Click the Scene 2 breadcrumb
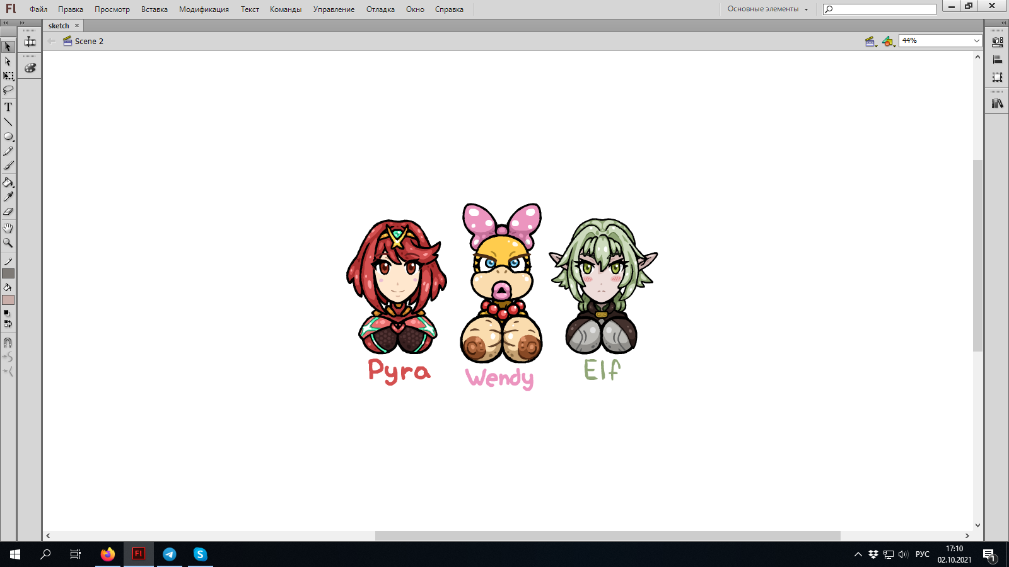The width and height of the screenshot is (1009, 567). click(83, 42)
